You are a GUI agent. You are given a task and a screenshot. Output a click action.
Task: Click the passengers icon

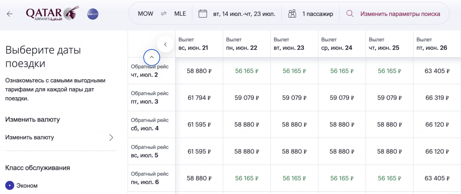[293, 14]
